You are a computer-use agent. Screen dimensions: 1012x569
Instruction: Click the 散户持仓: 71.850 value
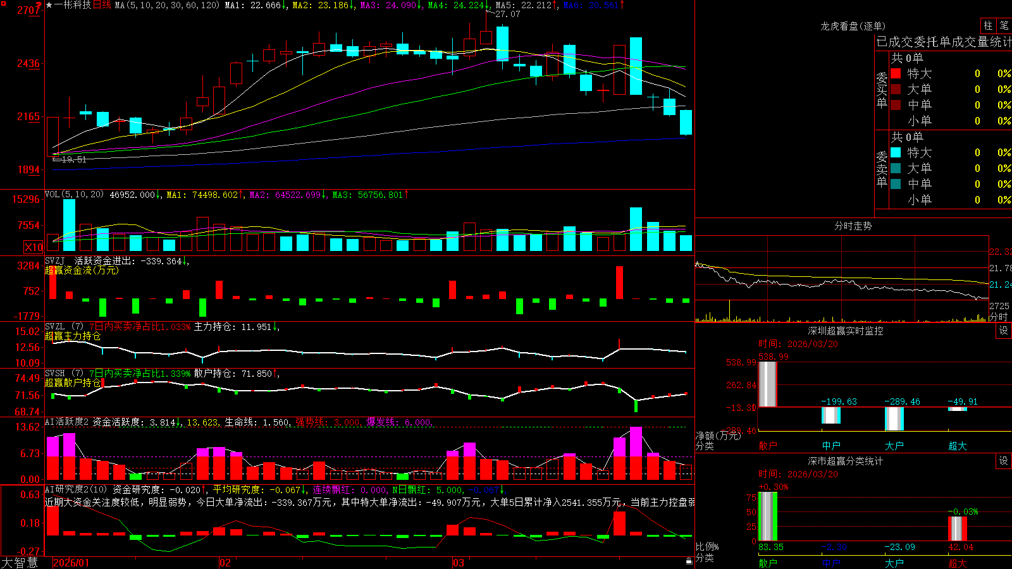pos(237,374)
